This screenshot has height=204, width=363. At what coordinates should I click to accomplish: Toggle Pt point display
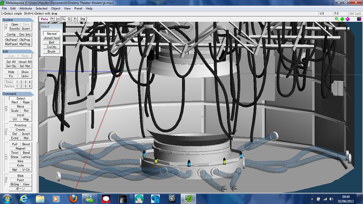tap(52, 19)
